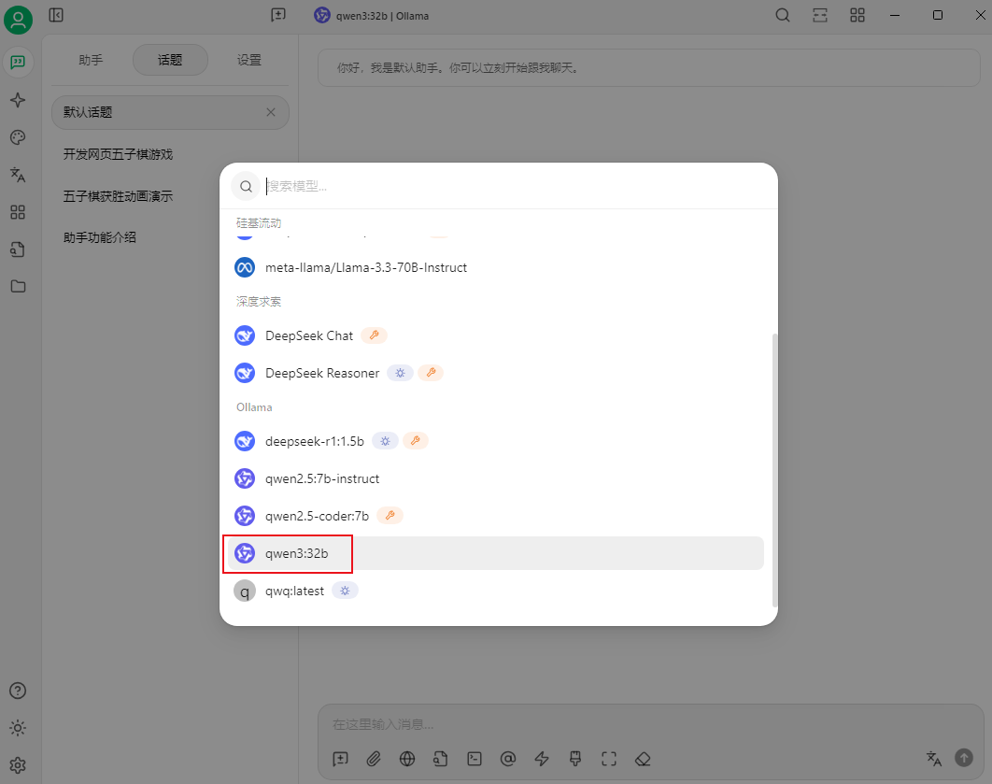Select the qwen3:32b model
992x784 pixels.
coord(495,553)
